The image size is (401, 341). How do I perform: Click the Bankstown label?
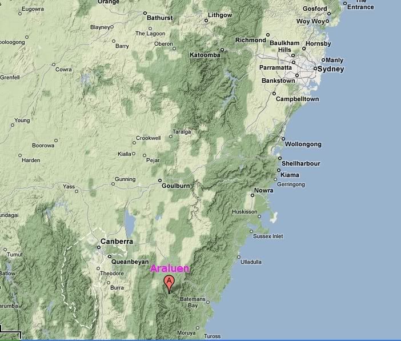pos(278,81)
